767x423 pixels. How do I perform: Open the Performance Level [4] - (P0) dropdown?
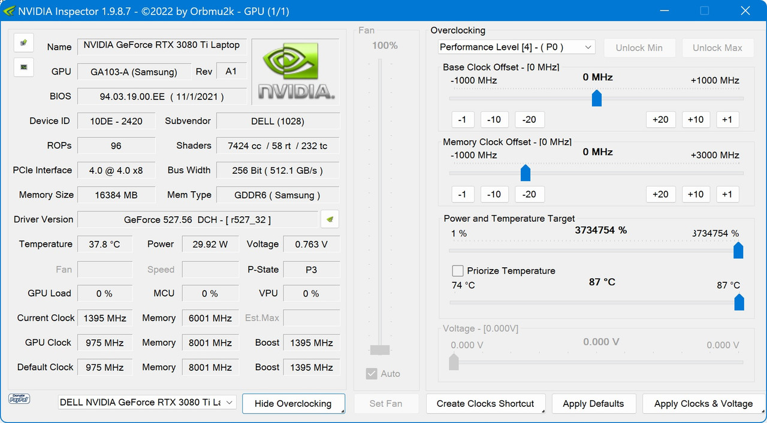(x=516, y=47)
